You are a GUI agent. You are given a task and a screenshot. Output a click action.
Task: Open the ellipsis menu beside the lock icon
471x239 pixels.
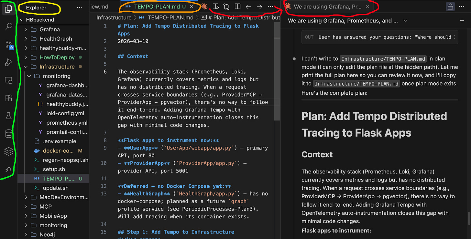(462, 6)
